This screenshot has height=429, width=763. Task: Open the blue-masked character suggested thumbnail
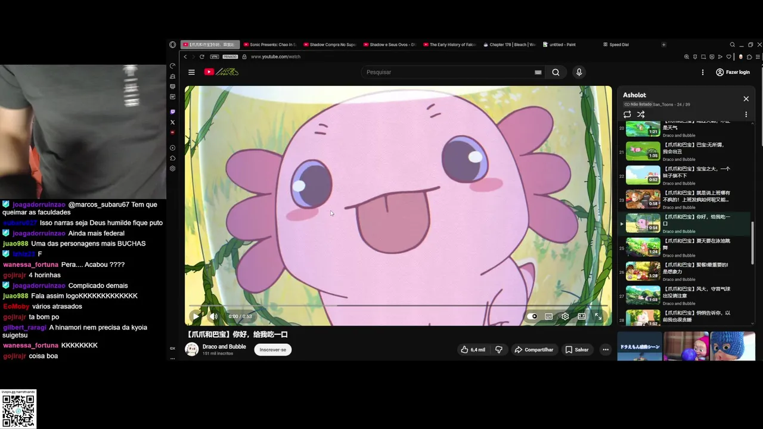click(x=733, y=346)
